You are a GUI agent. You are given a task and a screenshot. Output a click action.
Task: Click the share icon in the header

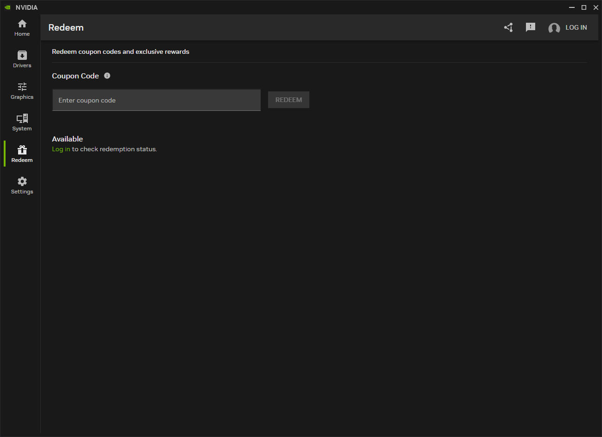(508, 28)
